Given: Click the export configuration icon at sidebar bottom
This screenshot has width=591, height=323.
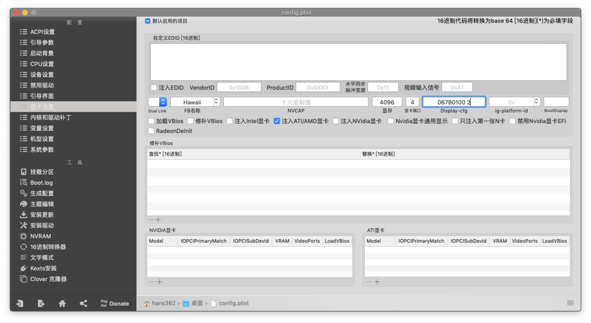Looking at the screenshot, I should (41, 304).
